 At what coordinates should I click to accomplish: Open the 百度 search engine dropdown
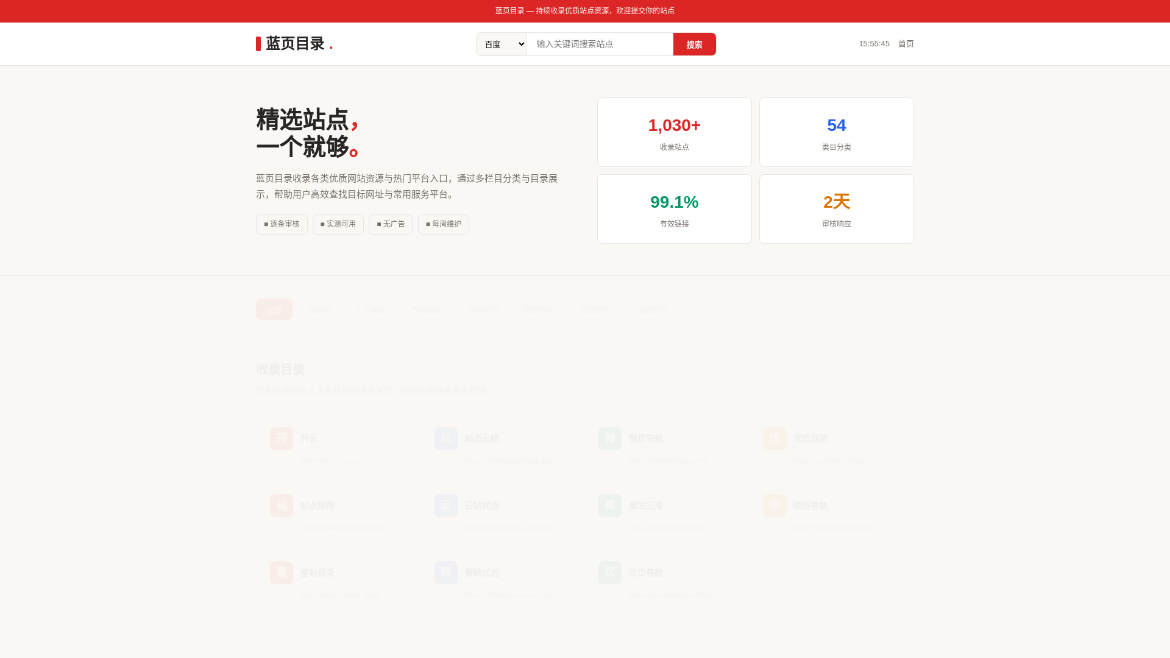click(502, 44)
